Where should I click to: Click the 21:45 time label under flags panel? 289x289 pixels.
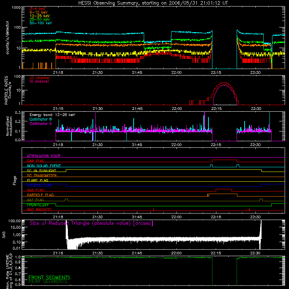click(x=137, y=217)
